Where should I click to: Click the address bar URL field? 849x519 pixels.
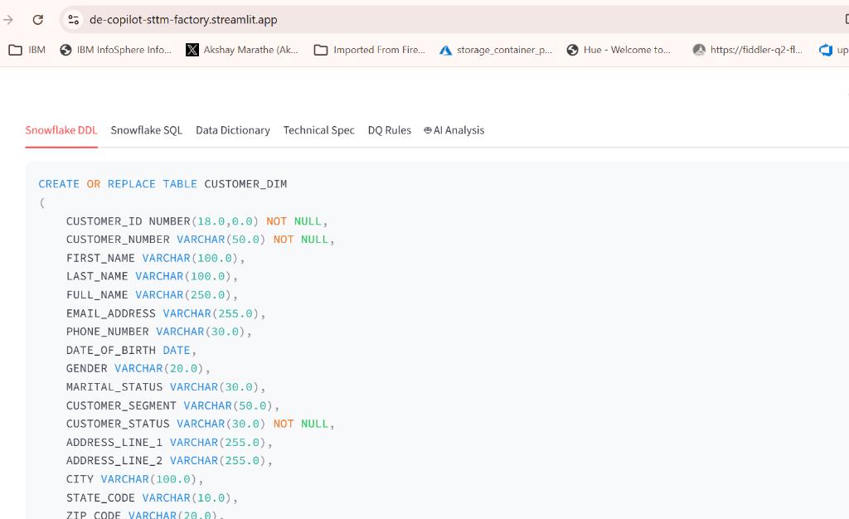pyautogui.click(x=183, y=20)
